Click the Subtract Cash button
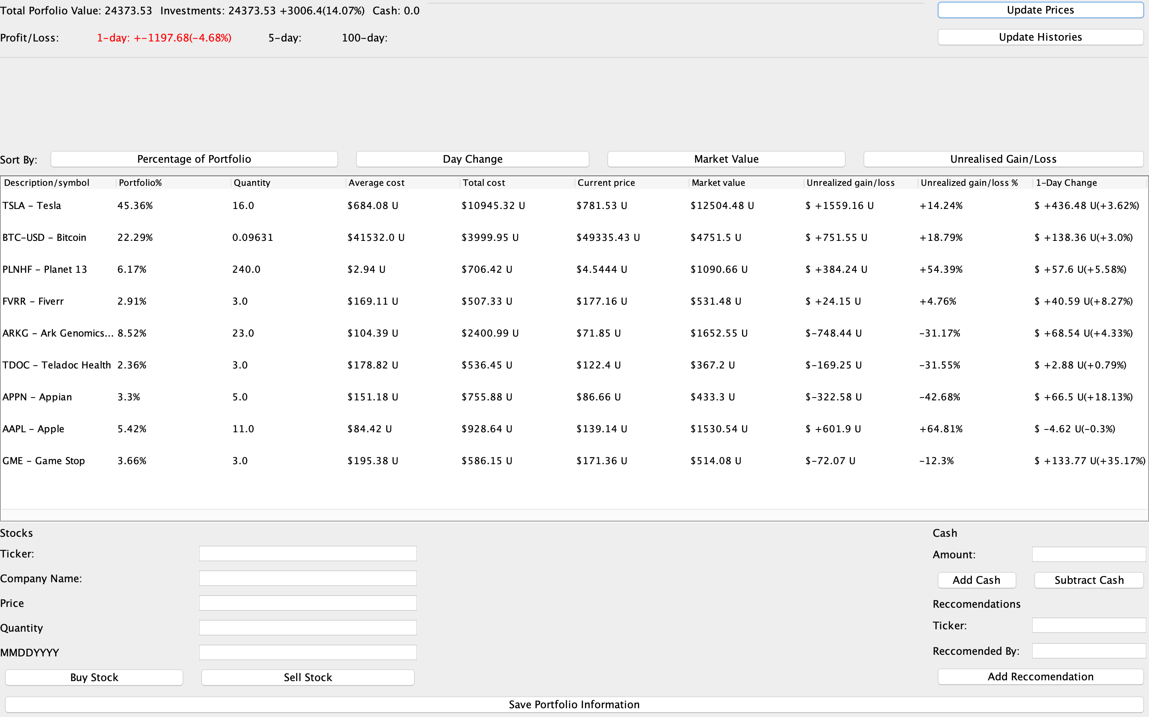 (1088, 580)
